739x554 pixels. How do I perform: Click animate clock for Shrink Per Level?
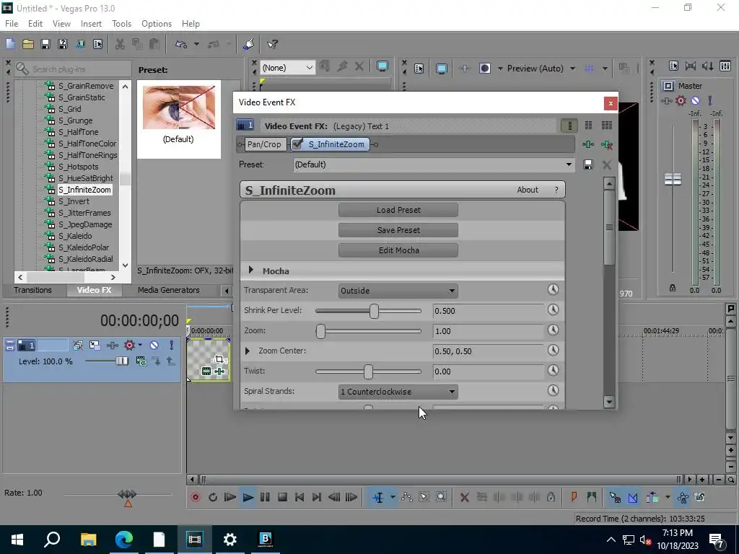pos(553,310)
